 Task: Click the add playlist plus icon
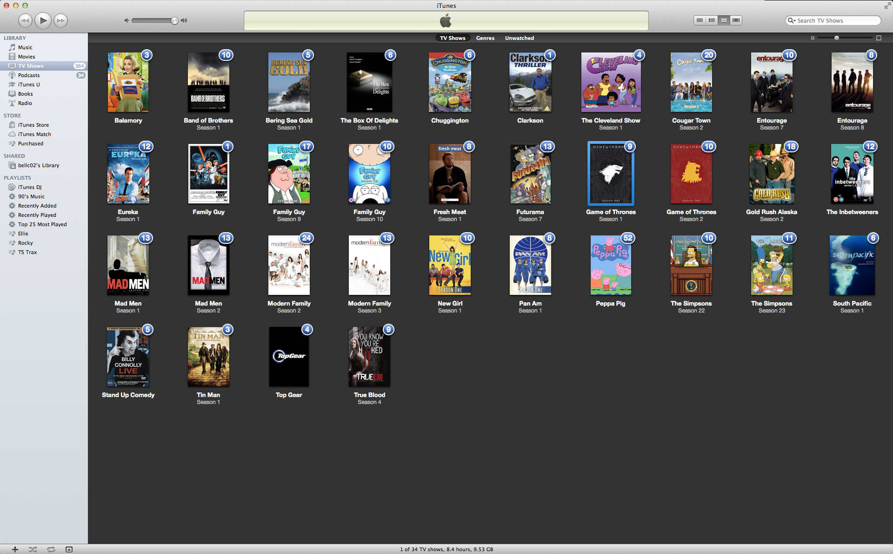point(15,549)
